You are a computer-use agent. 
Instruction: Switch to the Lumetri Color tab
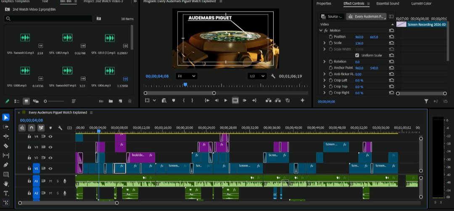pos(421,3)
